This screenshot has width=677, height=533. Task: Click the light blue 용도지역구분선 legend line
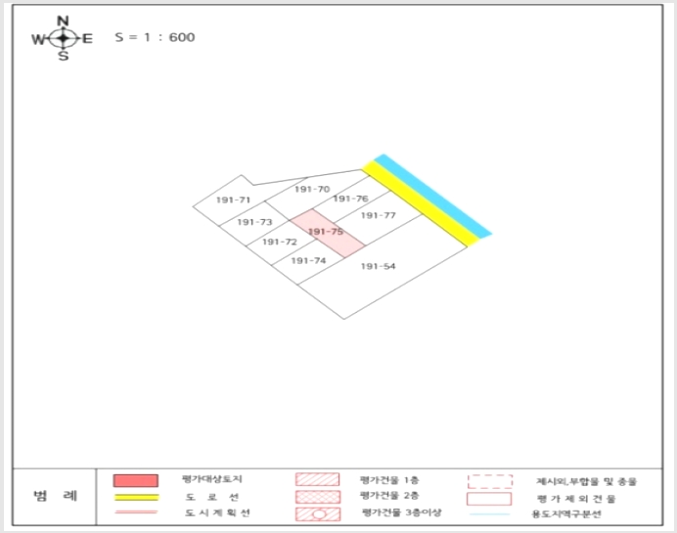tap(489, 514)
